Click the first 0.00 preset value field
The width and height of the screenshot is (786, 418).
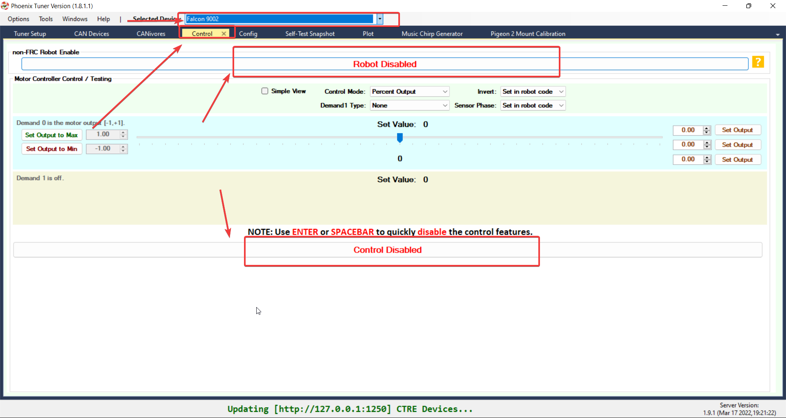click(x=688, y=130)
